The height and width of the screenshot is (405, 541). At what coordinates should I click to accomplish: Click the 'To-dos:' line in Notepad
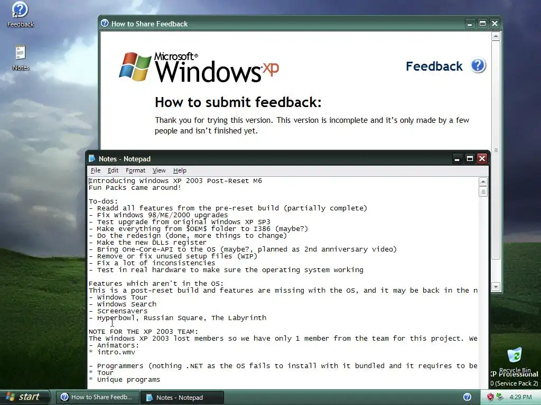pyautogui.click(x=103, y=201)
